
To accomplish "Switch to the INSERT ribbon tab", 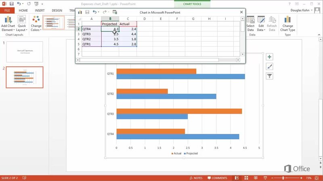I will pos(40,10).
